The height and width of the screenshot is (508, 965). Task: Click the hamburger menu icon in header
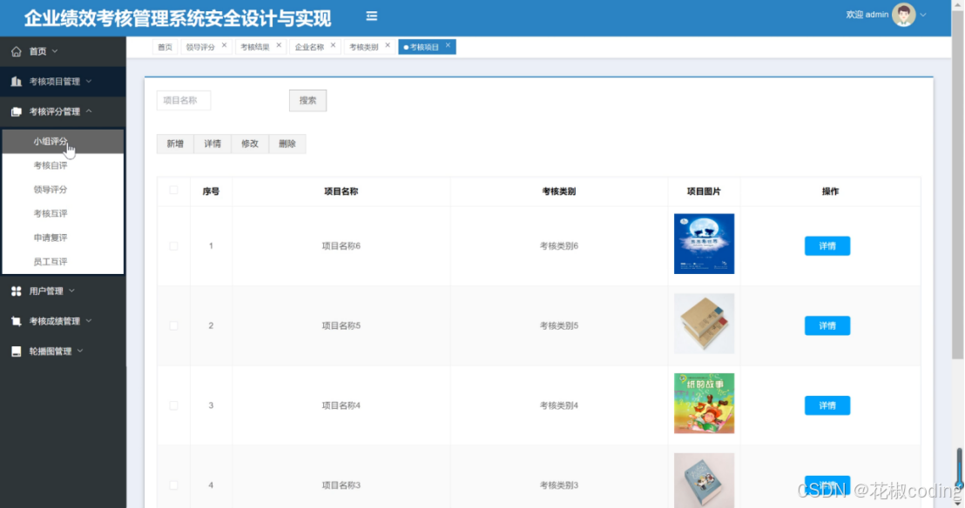coord(371,15)
